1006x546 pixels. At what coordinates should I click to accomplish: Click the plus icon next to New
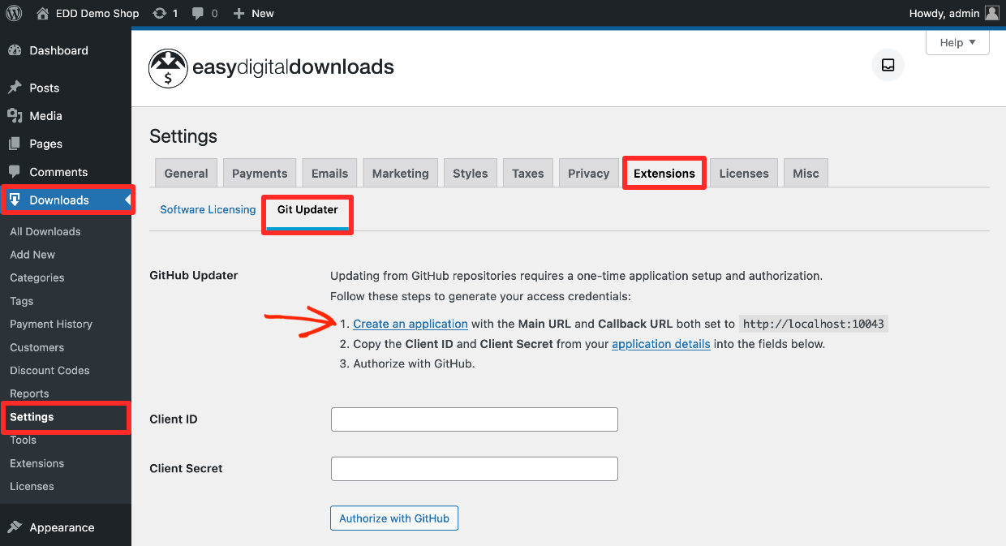coord(239,13)
